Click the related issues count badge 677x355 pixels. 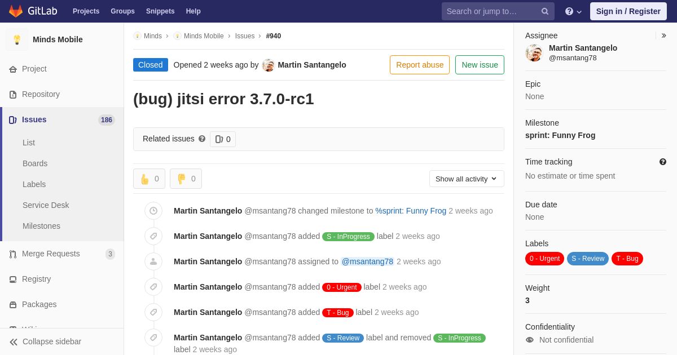(223, 139)
